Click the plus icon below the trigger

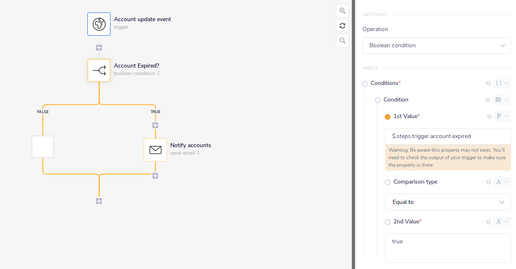point(99,48)
